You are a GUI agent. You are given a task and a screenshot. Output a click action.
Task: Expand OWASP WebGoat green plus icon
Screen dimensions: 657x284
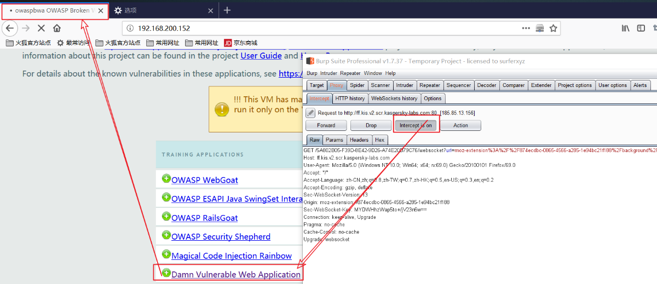pos(166,178)
